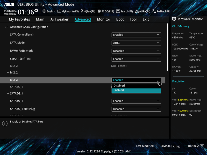This screenshot has height=155, width=207.
Task: Click the Enable or Disable SATA Port help text
Action: coord(26,122)
